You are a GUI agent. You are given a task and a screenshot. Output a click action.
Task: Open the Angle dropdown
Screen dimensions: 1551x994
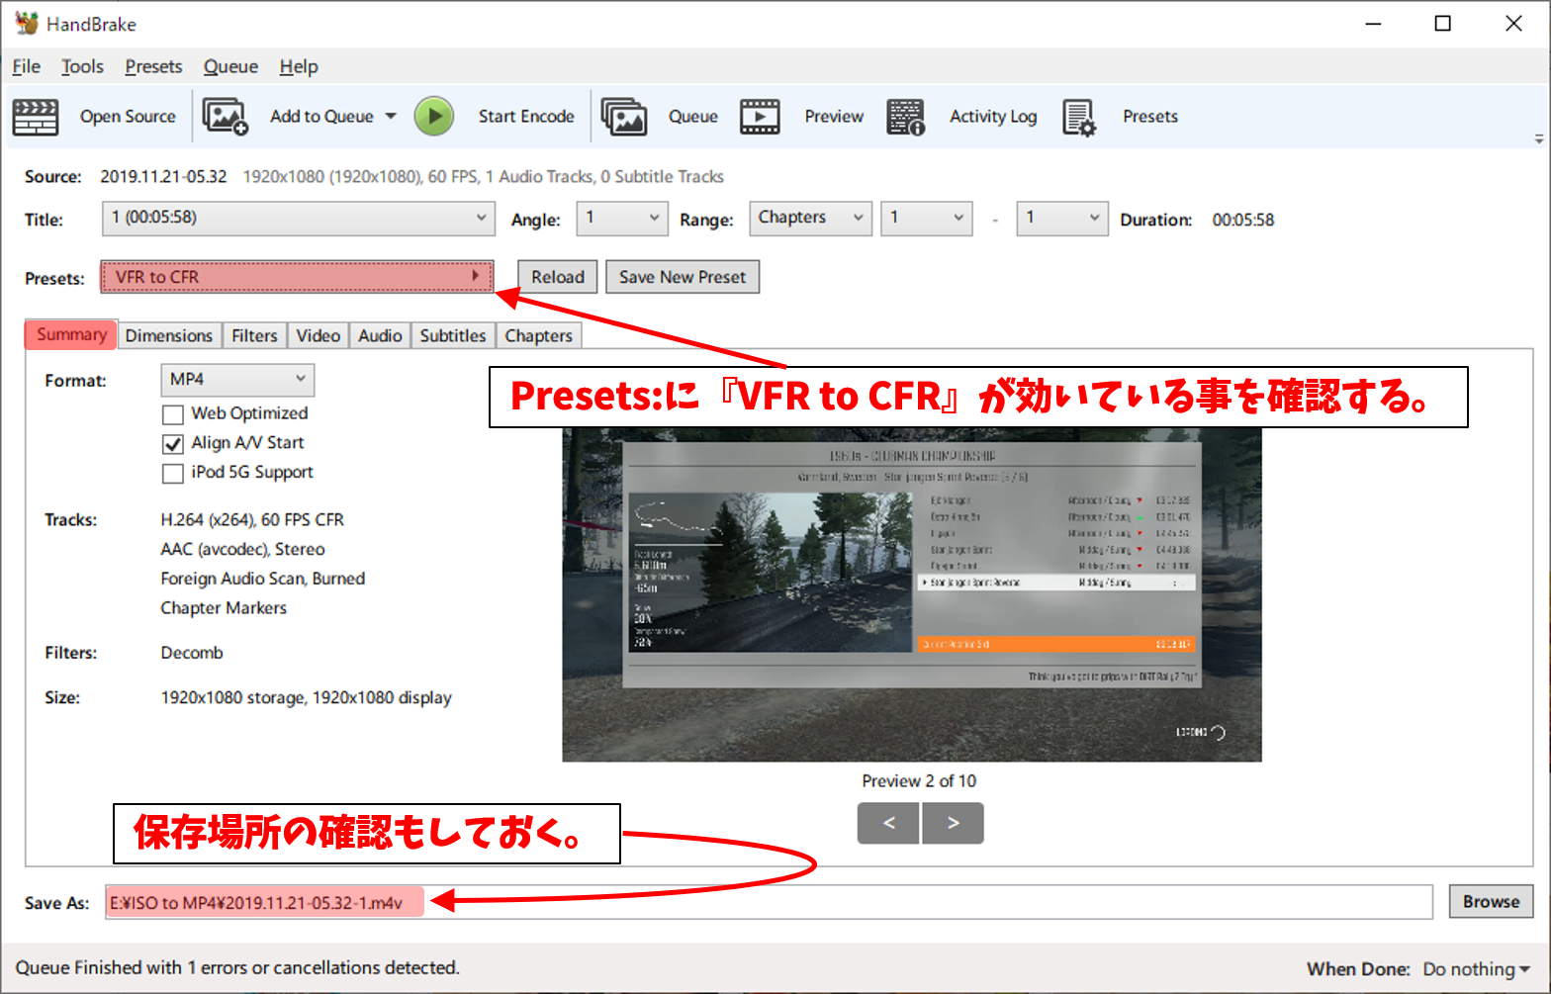pos(622,219)
